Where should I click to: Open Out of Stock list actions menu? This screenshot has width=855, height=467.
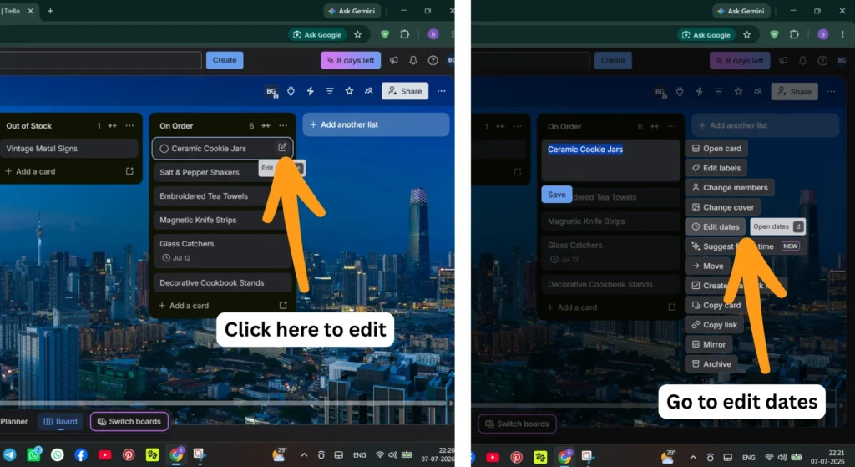[129, 125]
